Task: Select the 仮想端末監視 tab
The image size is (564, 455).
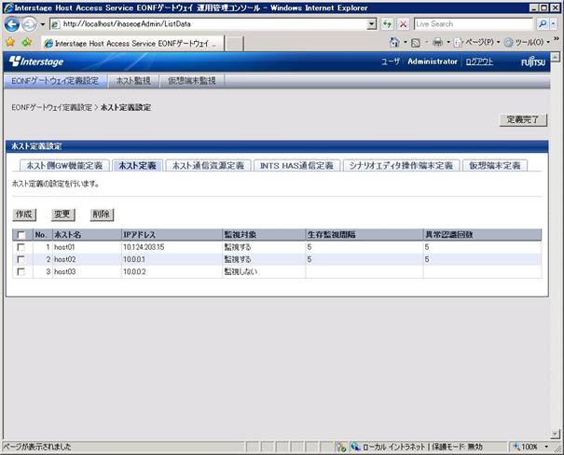Action: [192, 81]
